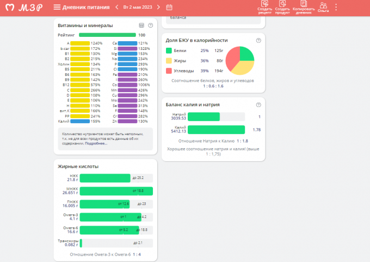Click the green Белки color swatch

pos(169,50)
